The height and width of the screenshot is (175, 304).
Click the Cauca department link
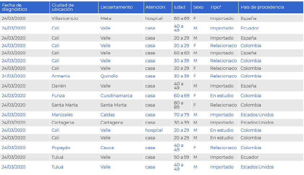point(107,148)
